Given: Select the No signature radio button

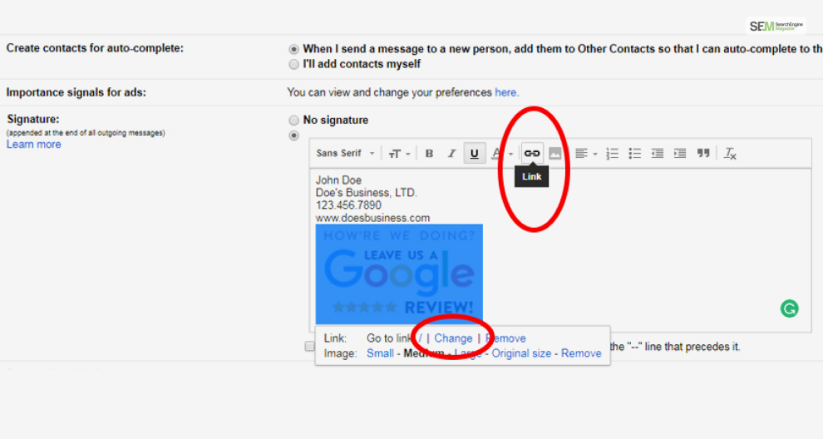Looking at the screenshot, I should [x=294, y=121].
